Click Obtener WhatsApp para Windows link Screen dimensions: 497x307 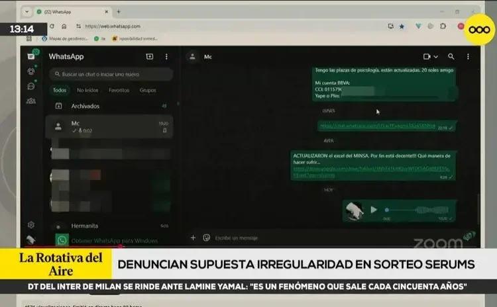(x=115, y=241)
